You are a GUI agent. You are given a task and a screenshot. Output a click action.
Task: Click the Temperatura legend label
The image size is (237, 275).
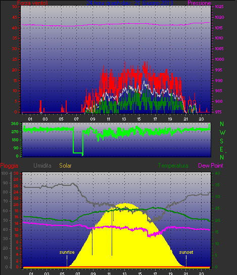(173, 166)
